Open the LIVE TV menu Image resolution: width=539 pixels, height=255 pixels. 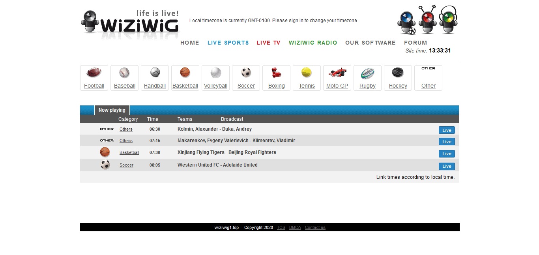(x=269, y=43)
